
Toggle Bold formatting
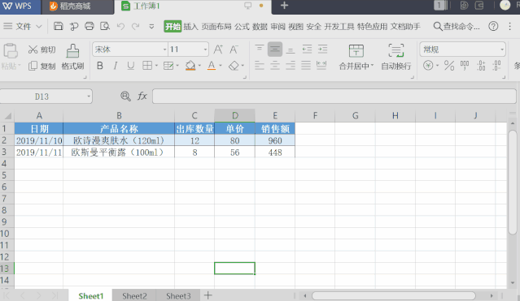pos(100,66)
